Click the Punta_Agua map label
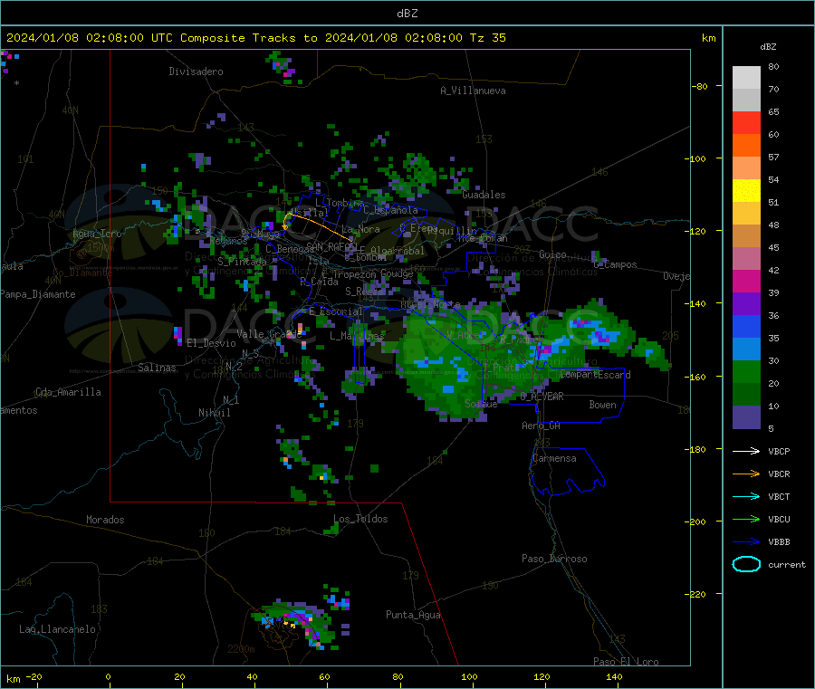 [x=413, y=615]
